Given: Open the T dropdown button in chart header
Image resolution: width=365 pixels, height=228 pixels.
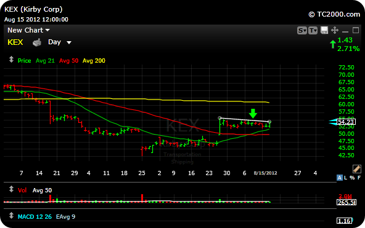Looking at the screenshot, I should click(x=313, y=30).
